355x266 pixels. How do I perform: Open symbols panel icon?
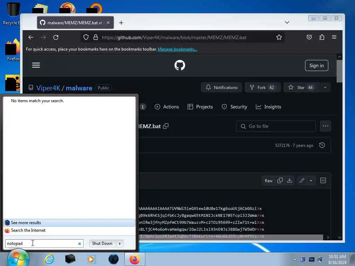pyautogui.click(x=323, y=180)
